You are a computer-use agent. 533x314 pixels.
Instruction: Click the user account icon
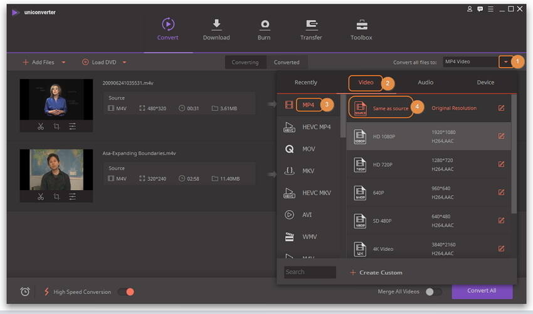(470, 9)
